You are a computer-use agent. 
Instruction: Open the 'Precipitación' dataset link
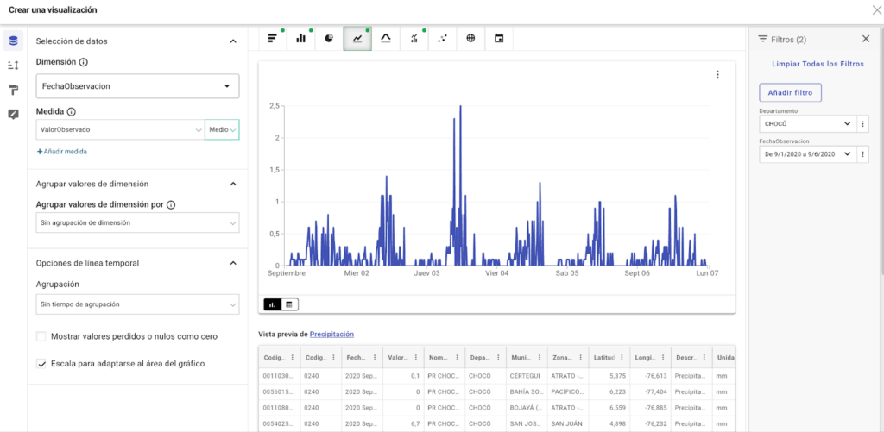(x=331, y=334)
